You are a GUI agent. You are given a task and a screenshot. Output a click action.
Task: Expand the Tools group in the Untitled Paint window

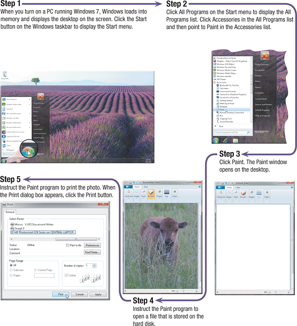click(x=236, y=195)
